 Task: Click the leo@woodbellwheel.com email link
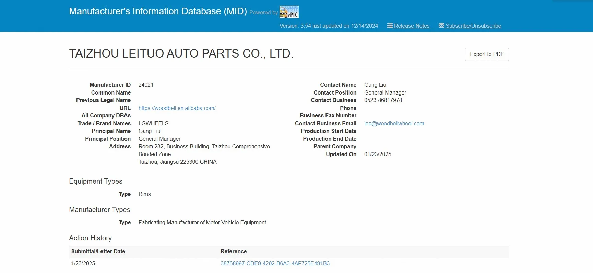tap(394, 124)
